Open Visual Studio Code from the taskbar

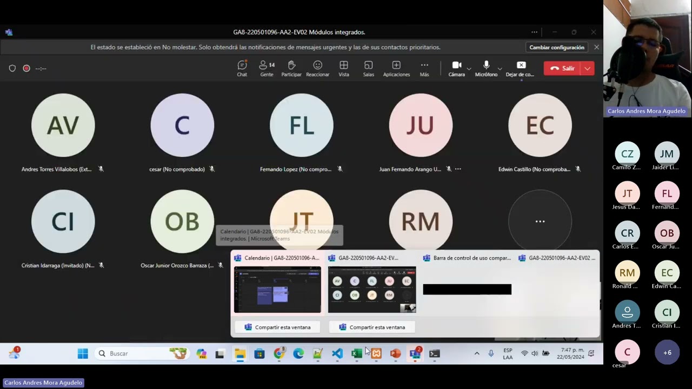tap(337, 354)
